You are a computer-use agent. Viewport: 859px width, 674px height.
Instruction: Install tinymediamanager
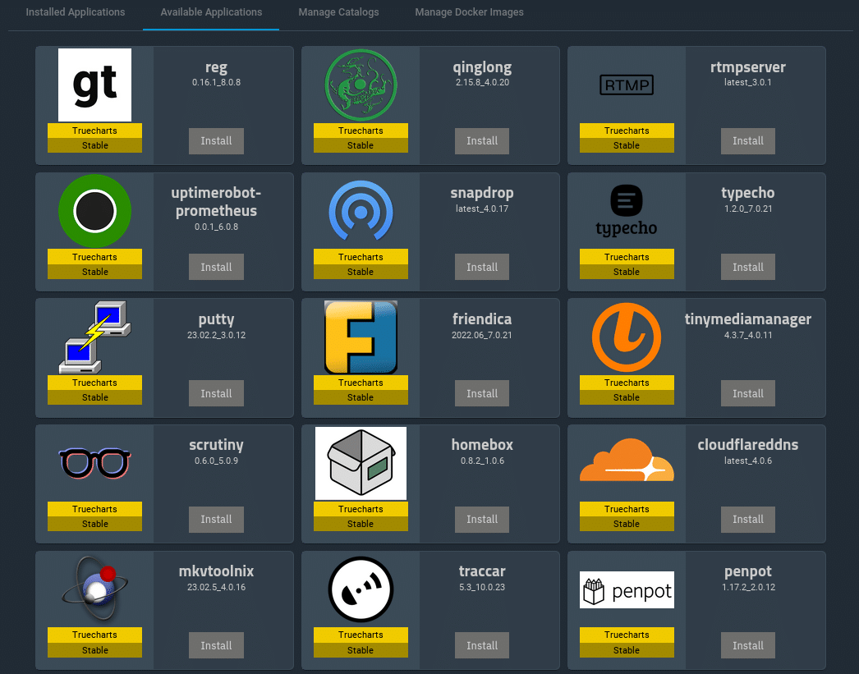pyautogui.click(x=748, y=393)
